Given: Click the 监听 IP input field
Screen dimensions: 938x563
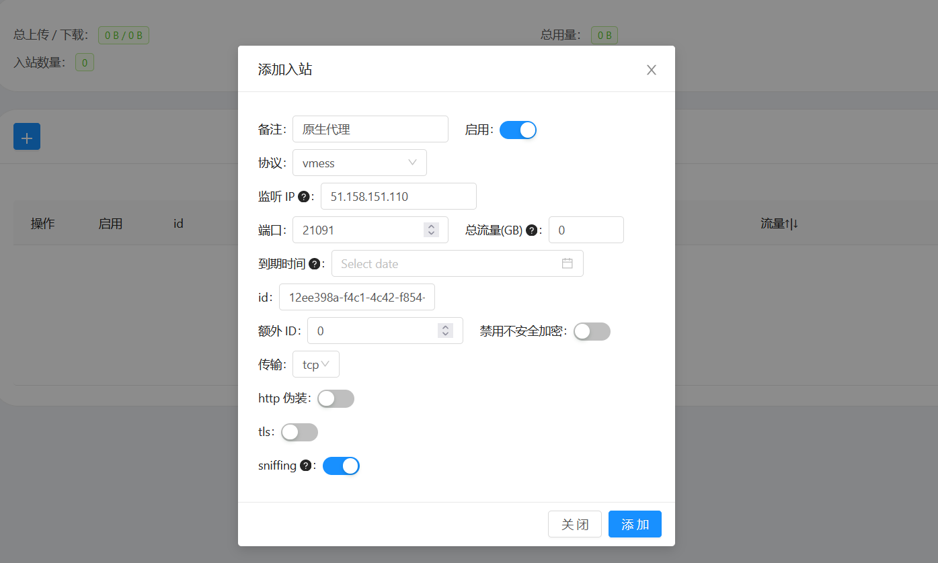Looking at the screenshot, I should (x=399, y=196).
